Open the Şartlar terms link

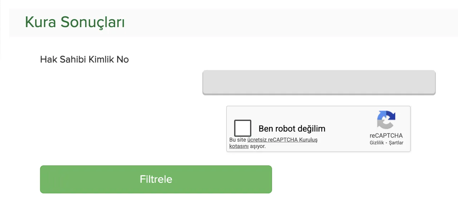(396, 143)
